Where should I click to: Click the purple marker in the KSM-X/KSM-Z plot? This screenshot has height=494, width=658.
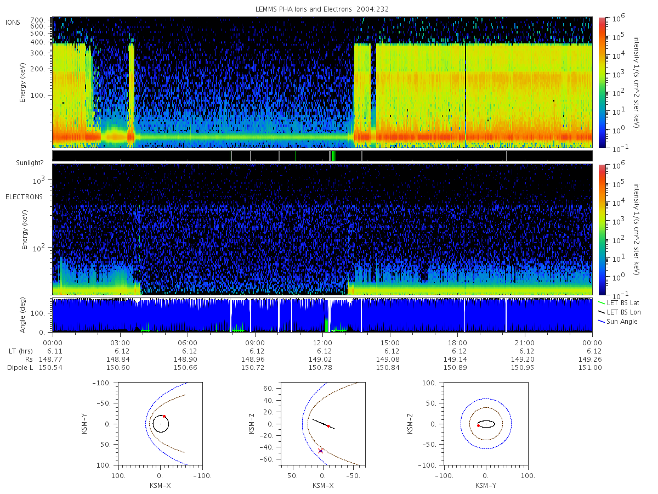[321, 451]
